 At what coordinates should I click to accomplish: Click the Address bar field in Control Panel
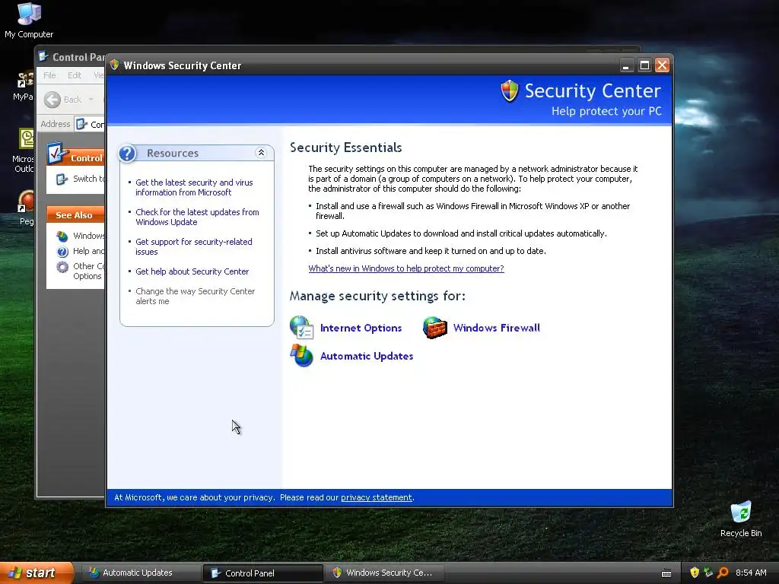90,124
